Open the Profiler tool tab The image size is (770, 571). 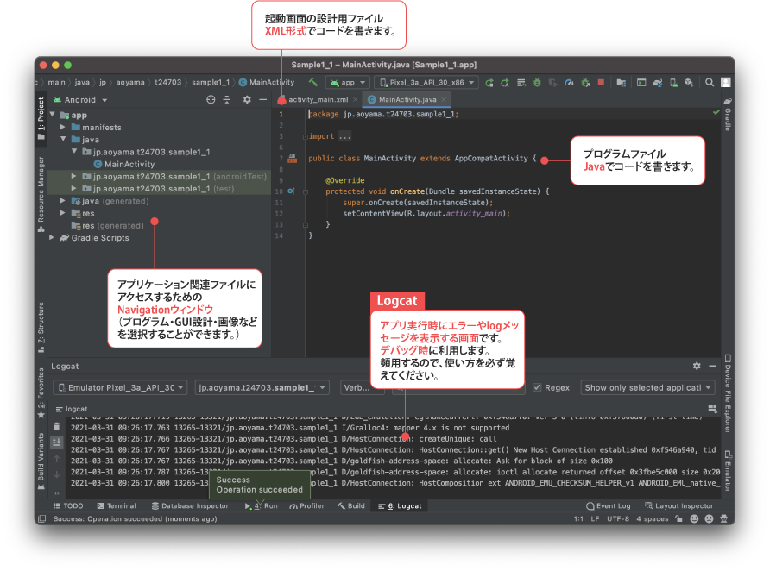point(307,505)
